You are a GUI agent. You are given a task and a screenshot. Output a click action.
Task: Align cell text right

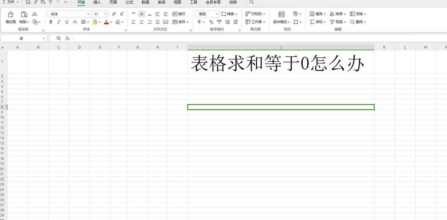[150, 22]
